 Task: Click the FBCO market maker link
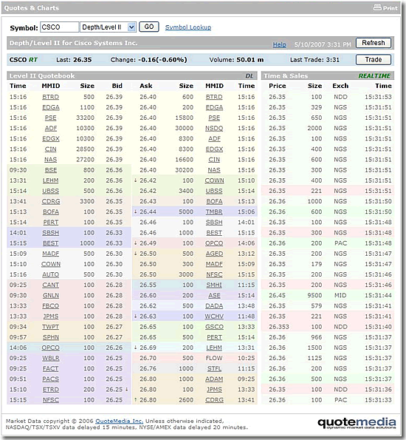[x=50, y=306]
